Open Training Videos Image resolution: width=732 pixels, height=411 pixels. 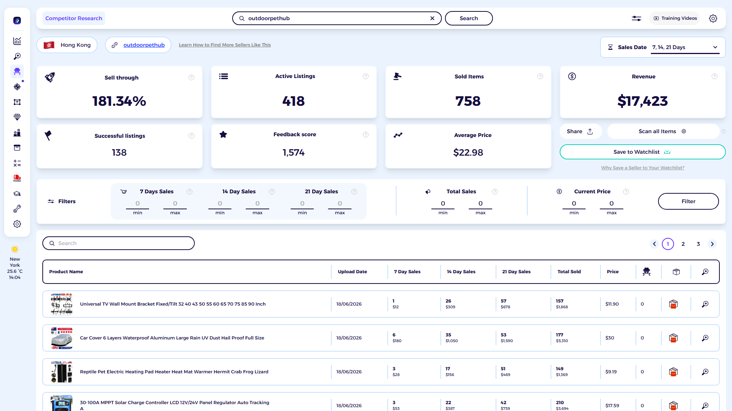coord(675,18)
